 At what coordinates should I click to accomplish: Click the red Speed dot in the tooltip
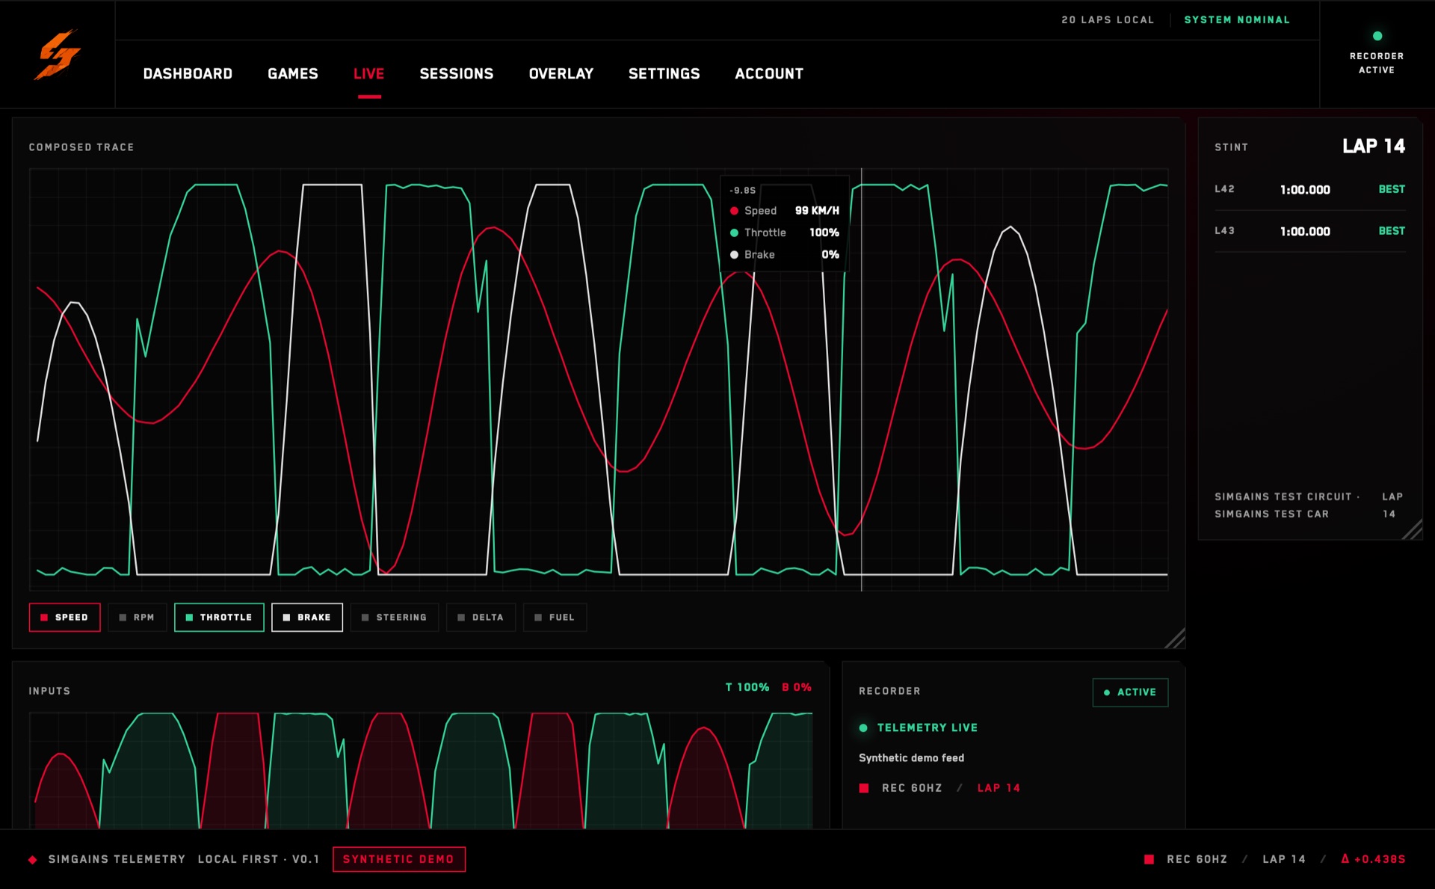tap(734, 211)
